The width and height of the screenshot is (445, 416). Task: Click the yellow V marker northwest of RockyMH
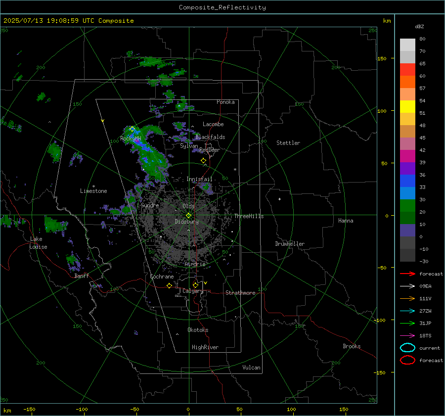point(103,121)
